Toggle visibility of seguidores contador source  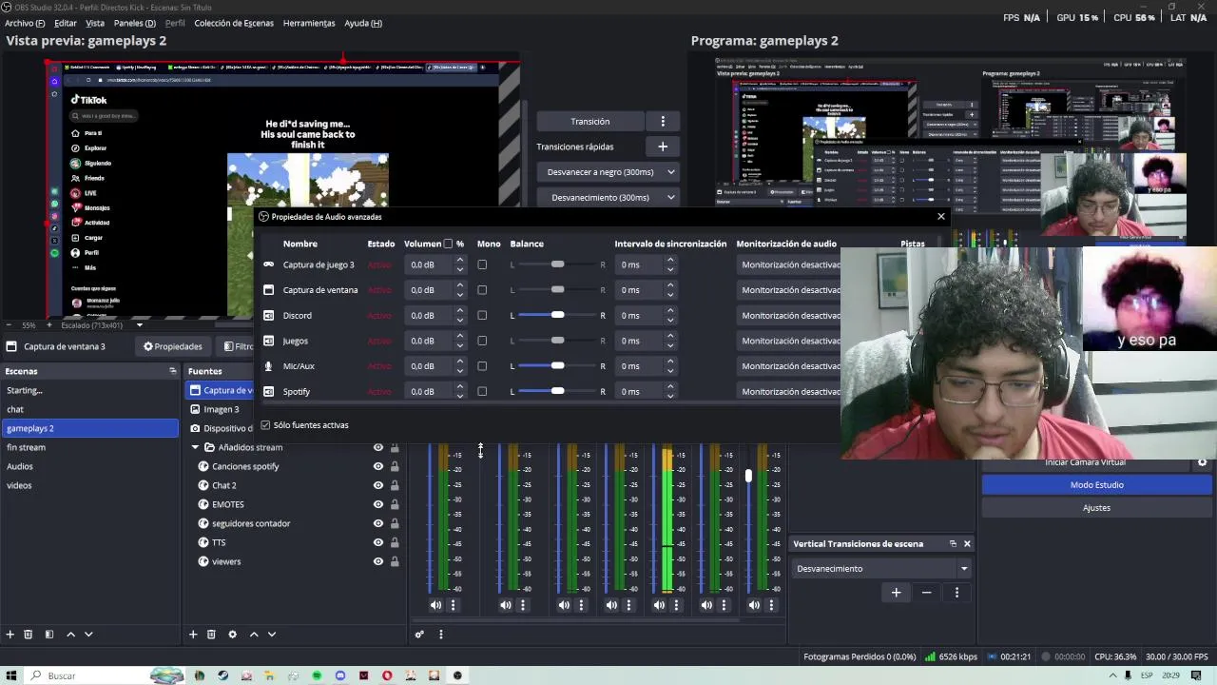click(378, 523)
